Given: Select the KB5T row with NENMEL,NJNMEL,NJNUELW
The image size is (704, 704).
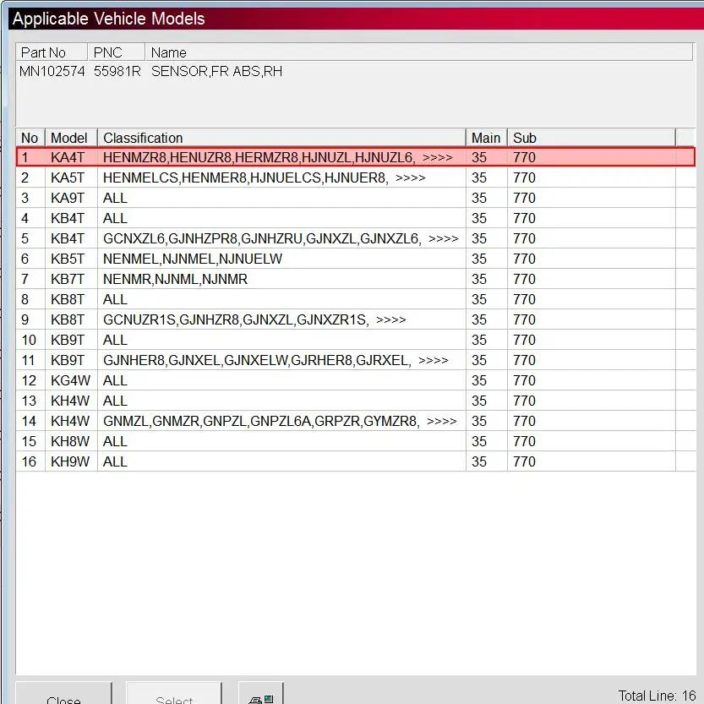Looking at the screenshot, I should 356,259.
